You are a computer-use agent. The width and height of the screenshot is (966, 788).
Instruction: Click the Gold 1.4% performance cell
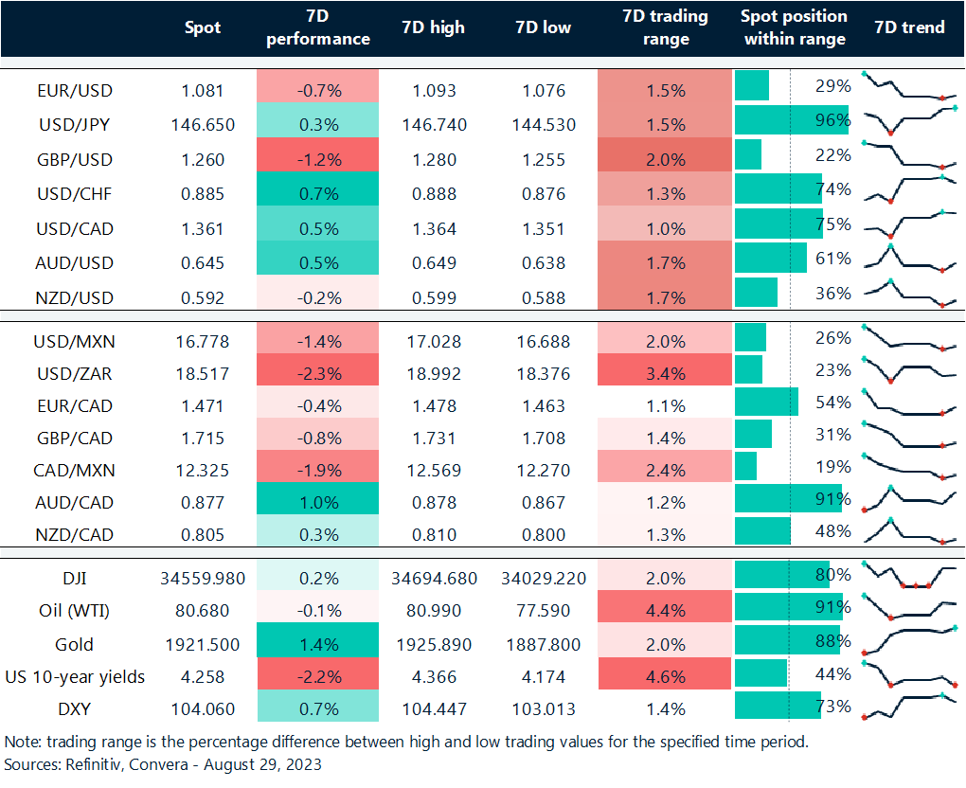[317, 645]
